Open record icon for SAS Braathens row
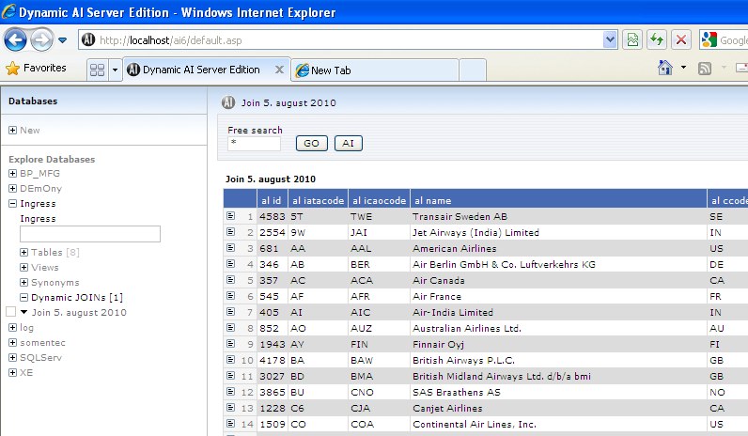The image size is (748, 436). (x=231, y=392)
